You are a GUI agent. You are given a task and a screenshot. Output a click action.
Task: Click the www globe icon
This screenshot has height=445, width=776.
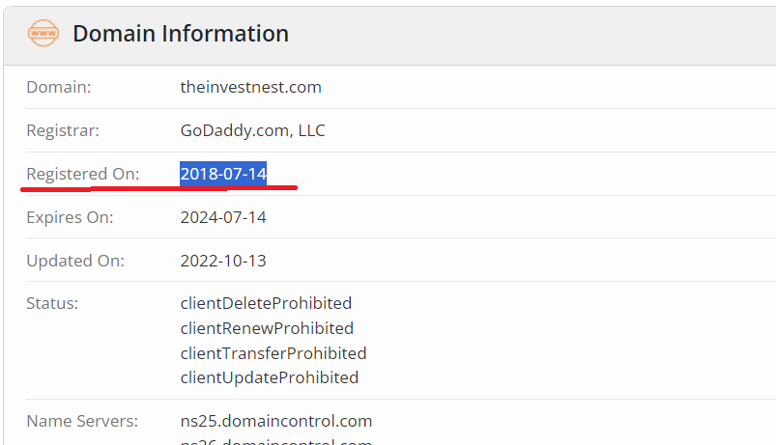pyautogui.click(x=43, y=33)
